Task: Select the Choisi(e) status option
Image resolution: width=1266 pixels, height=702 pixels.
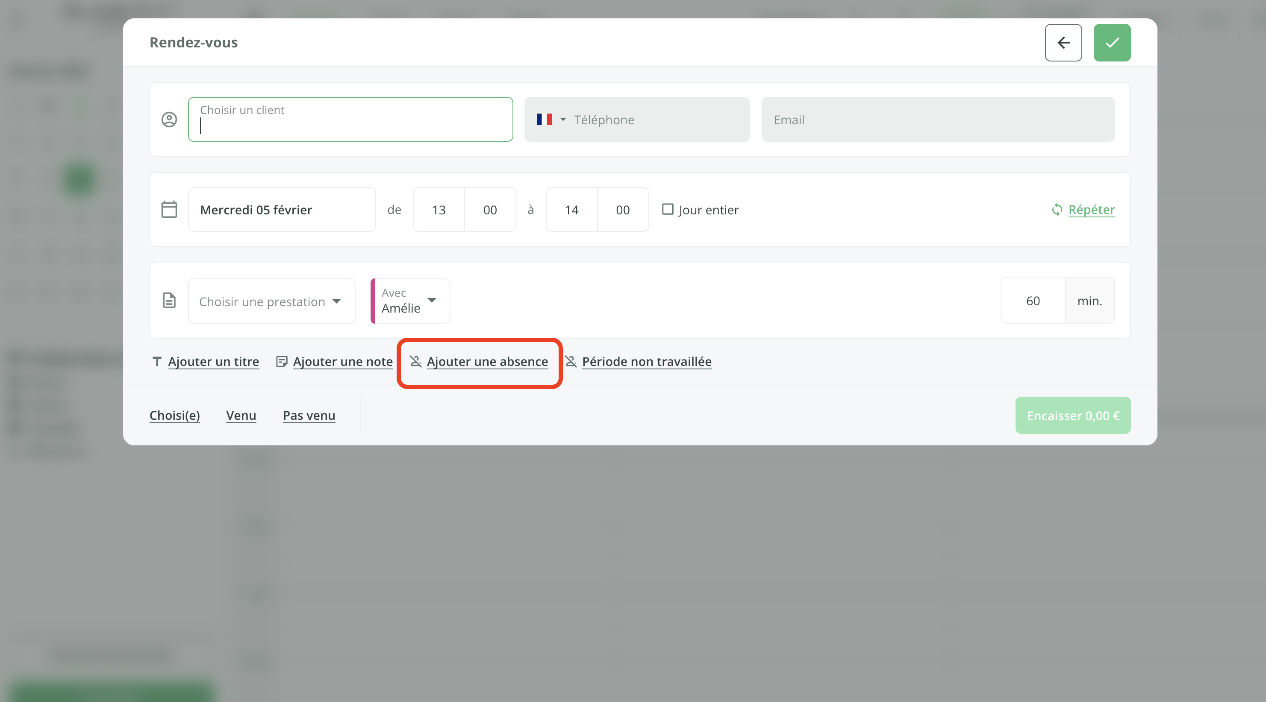Action: [174, 416]
